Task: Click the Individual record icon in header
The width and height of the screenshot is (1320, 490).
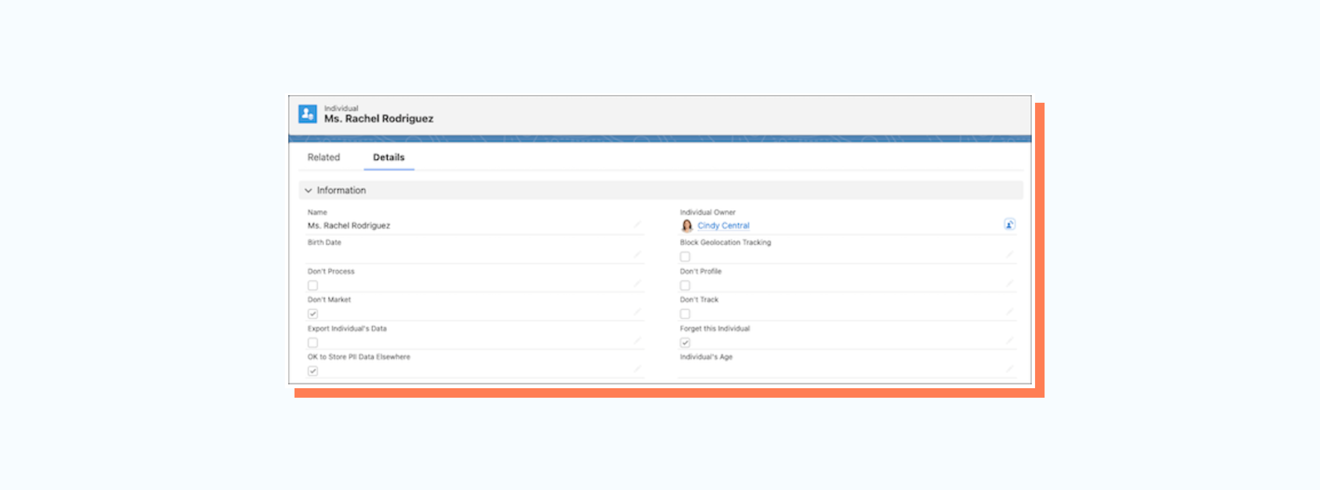Action: 307,114
